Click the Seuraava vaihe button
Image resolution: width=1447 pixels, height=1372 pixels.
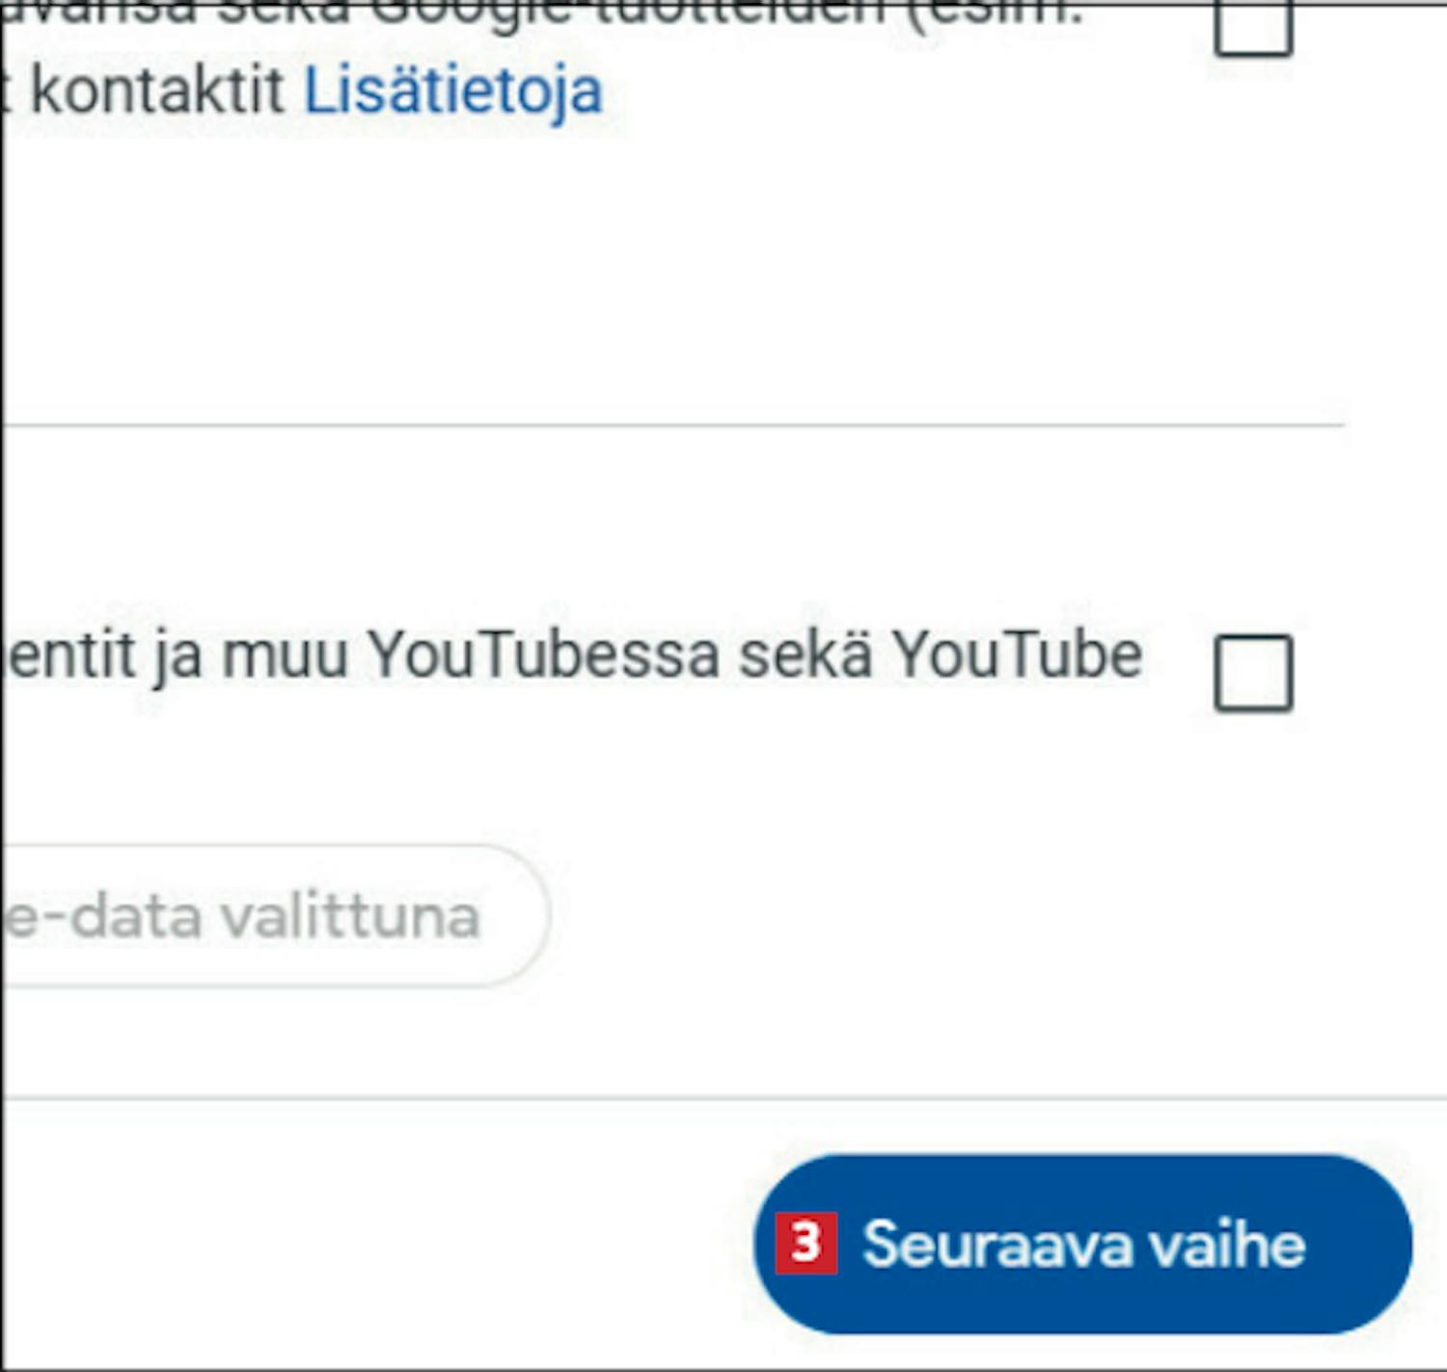tap(1083, 1244)
